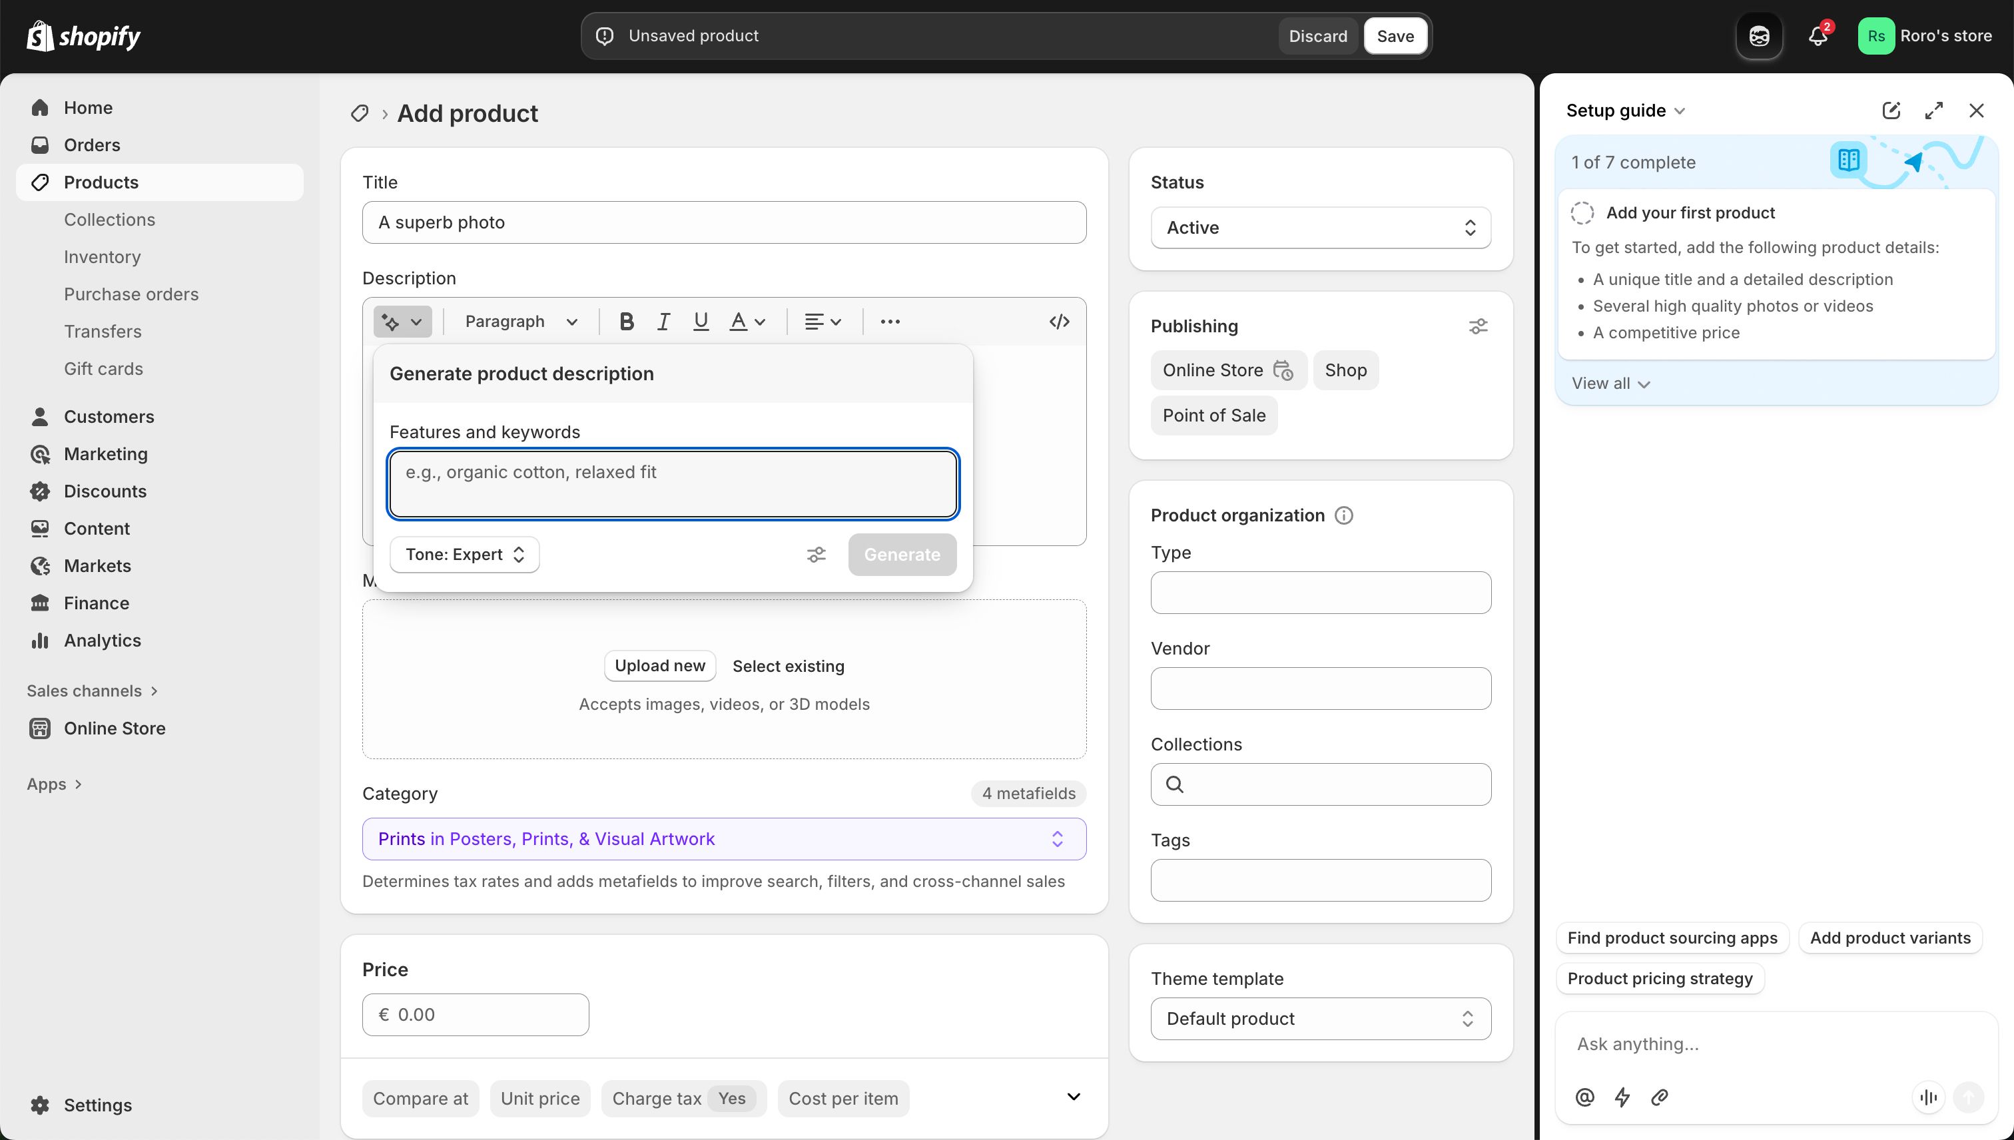2014x1140 pixels.
Task: Change product status from Active
Action: click(1320, 227)
